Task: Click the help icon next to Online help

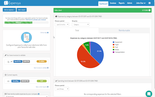Action: tap(48, 33)
